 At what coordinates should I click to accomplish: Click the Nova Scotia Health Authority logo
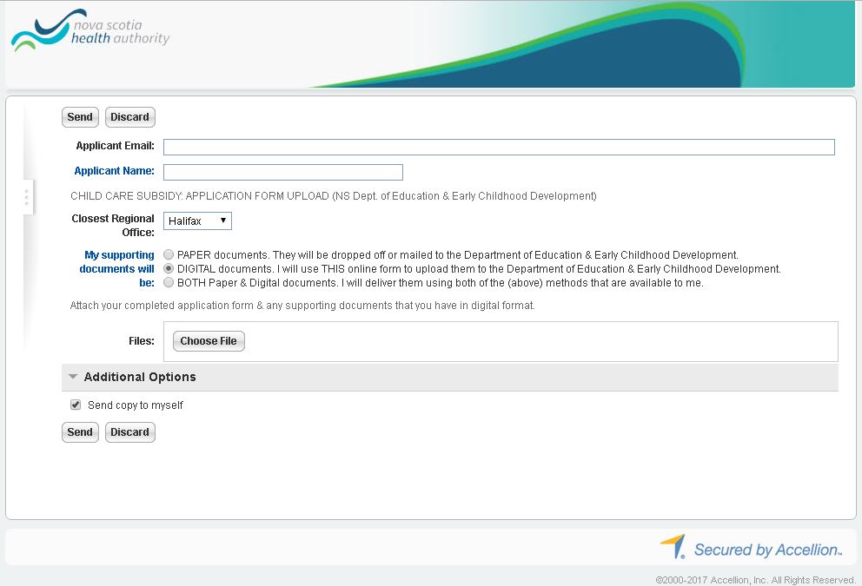click(90, 32)
